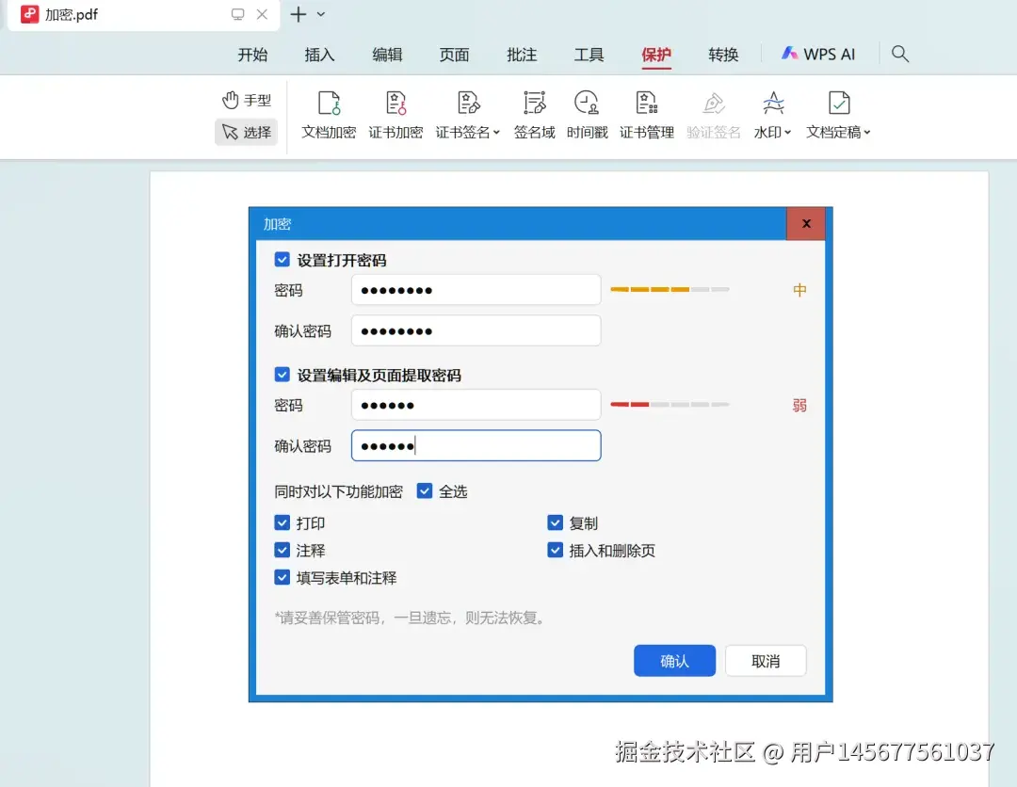
Task: Click the 取消 cancel button
Action: 766,660
